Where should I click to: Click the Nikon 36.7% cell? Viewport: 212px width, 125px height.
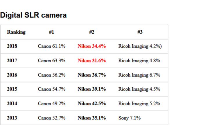[x=92, y=75]
